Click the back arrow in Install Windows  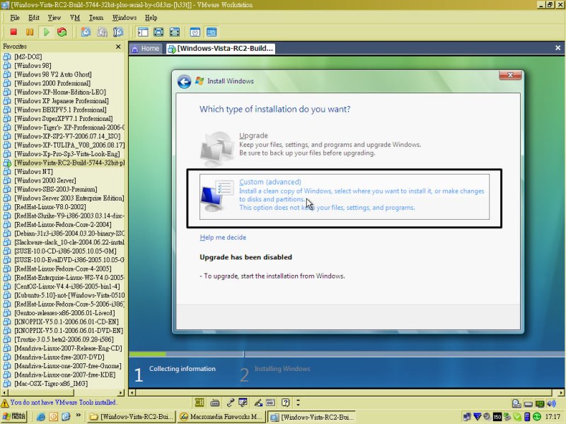coord(184,81)
